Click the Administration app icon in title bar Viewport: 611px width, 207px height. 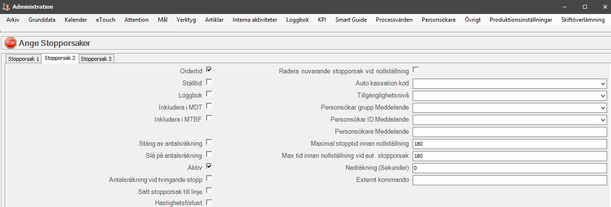tap(6, 7)
